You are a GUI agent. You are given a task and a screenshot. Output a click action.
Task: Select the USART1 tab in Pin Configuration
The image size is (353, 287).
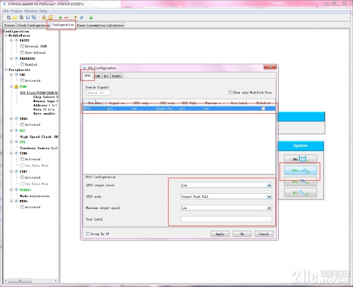click(117, 76)
